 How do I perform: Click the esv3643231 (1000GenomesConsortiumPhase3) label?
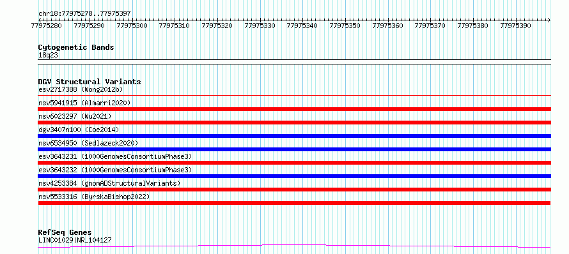click(115, 156)
